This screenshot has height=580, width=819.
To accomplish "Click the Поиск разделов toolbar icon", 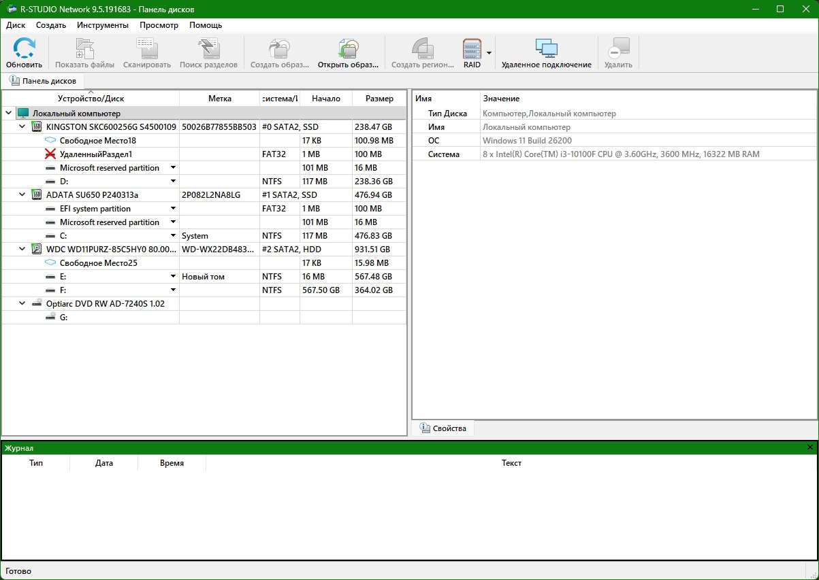I will [x=208, y=49].
